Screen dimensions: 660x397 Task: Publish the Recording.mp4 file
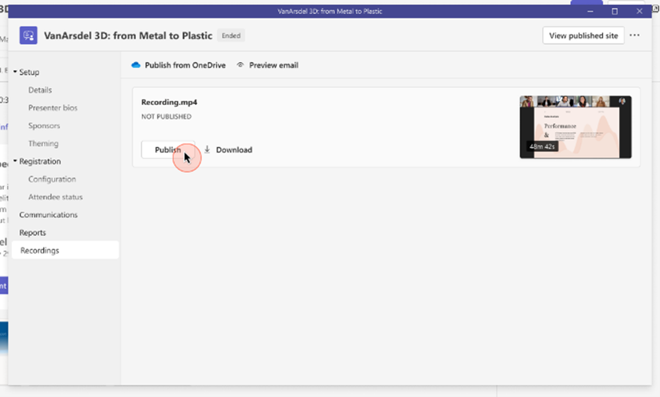coord(168,150)
